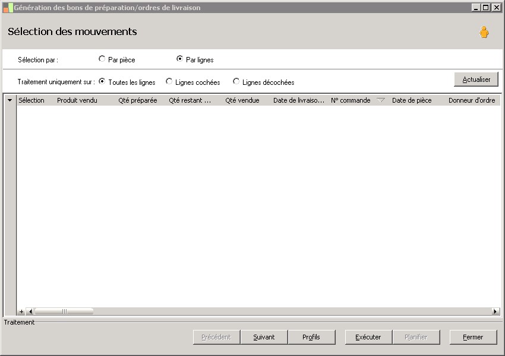Sort by Qté préparée column header
This screenshot has width=505, height=356.
[x=138, y=100]
